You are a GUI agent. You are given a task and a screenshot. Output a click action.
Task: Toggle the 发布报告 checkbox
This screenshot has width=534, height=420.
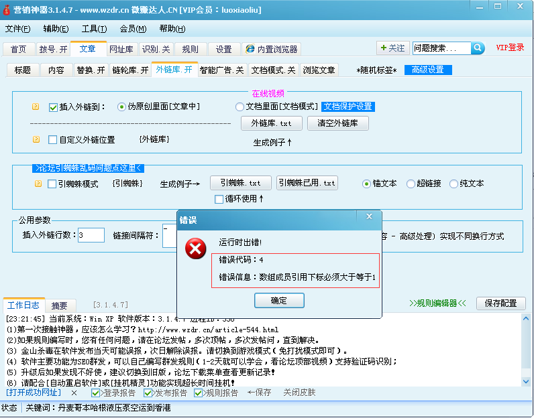coord(148,393)
